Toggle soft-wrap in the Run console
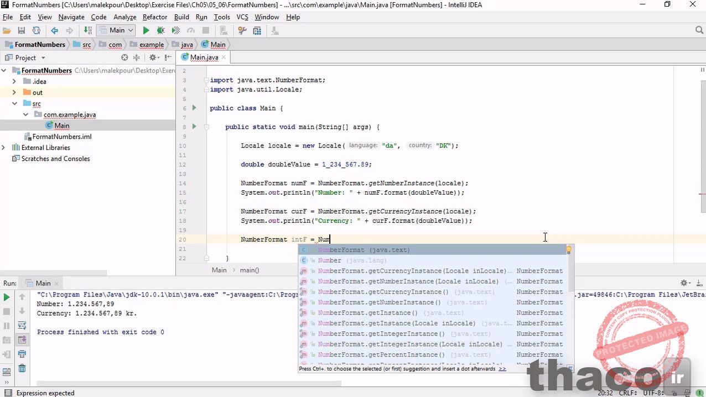The width and height of the screenshot is (706, 397). [x=22, y=325]
